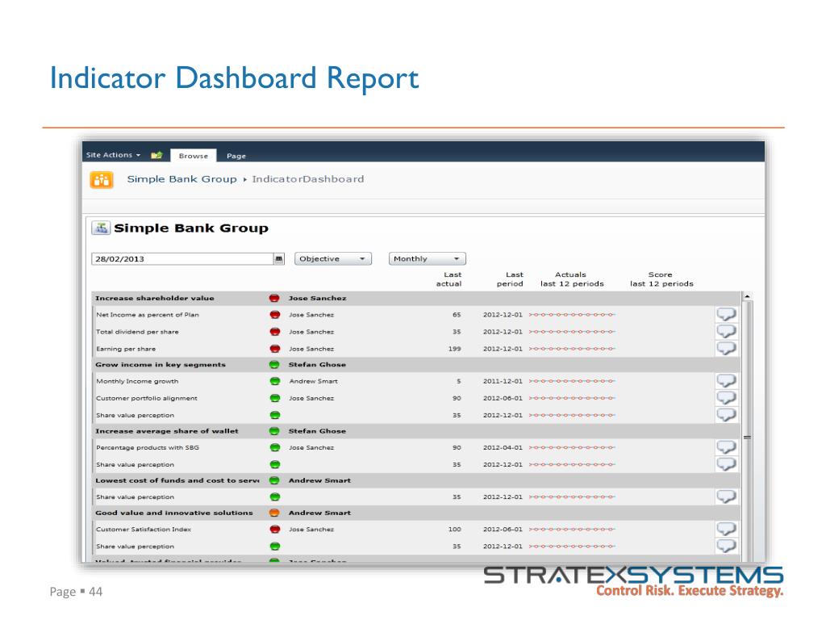
Task: Select the Grow income in key segments objective
Action: tap(415, 365)
